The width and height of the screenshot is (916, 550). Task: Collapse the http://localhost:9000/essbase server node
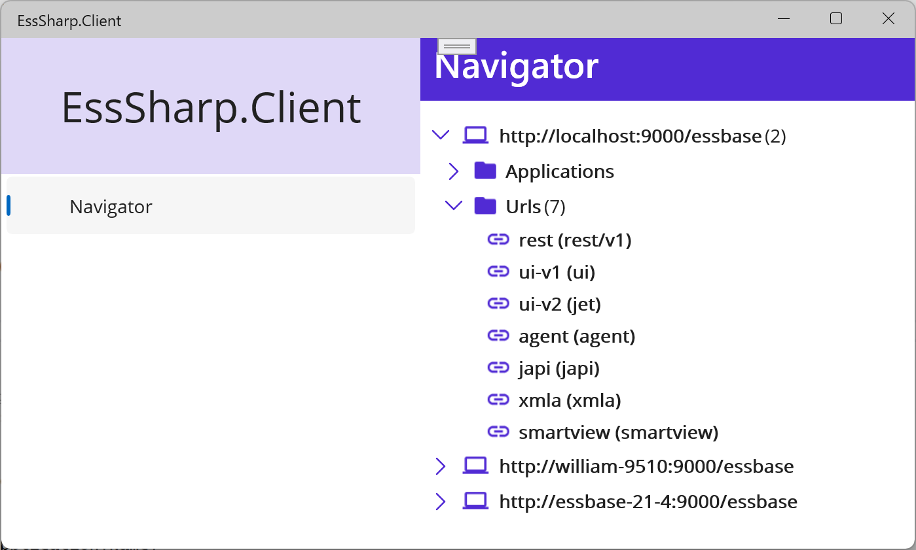[440, 135]
